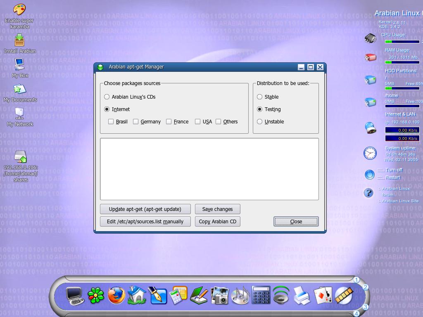Select the Internet packages source option
Viewport: 423px width, 317px height.
(x=107, y=109)
